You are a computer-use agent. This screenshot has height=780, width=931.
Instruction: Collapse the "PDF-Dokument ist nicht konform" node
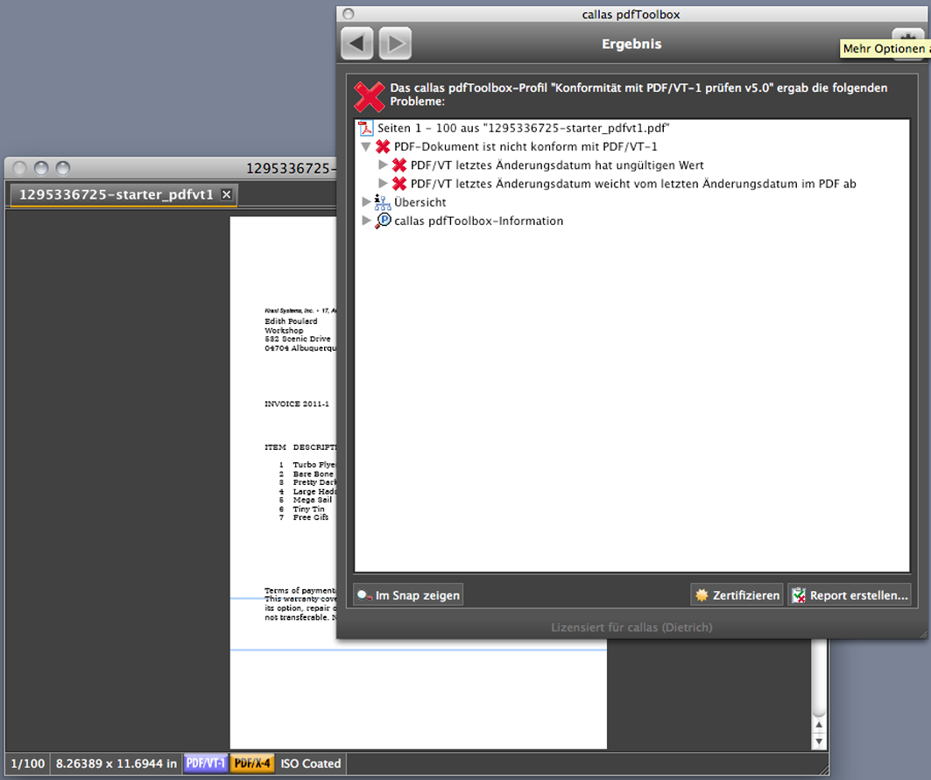pyautogui.click(x=366, y=147)
